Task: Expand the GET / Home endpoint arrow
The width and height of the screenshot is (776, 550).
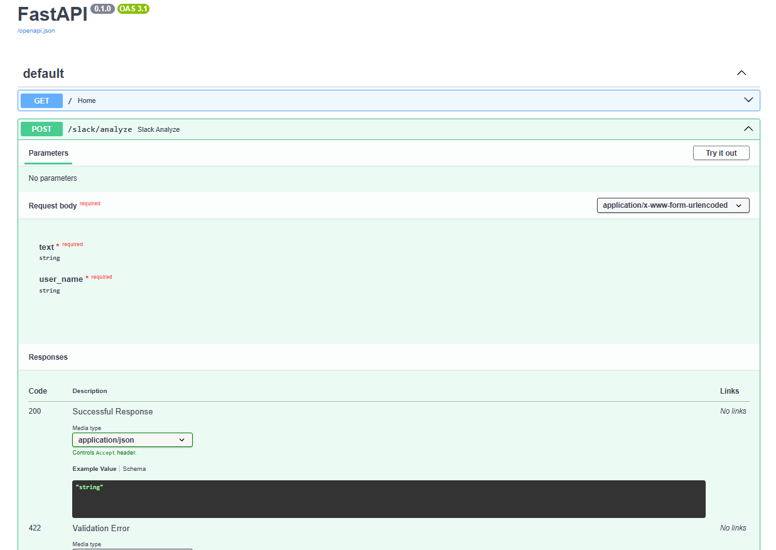Action: coord(748,100)
